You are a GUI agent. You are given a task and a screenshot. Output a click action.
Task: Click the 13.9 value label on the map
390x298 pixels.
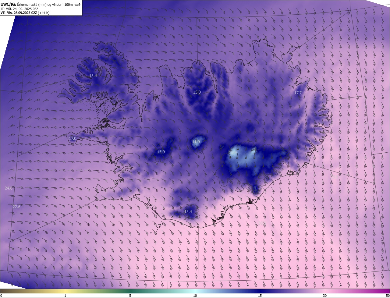tap(161, 152)
